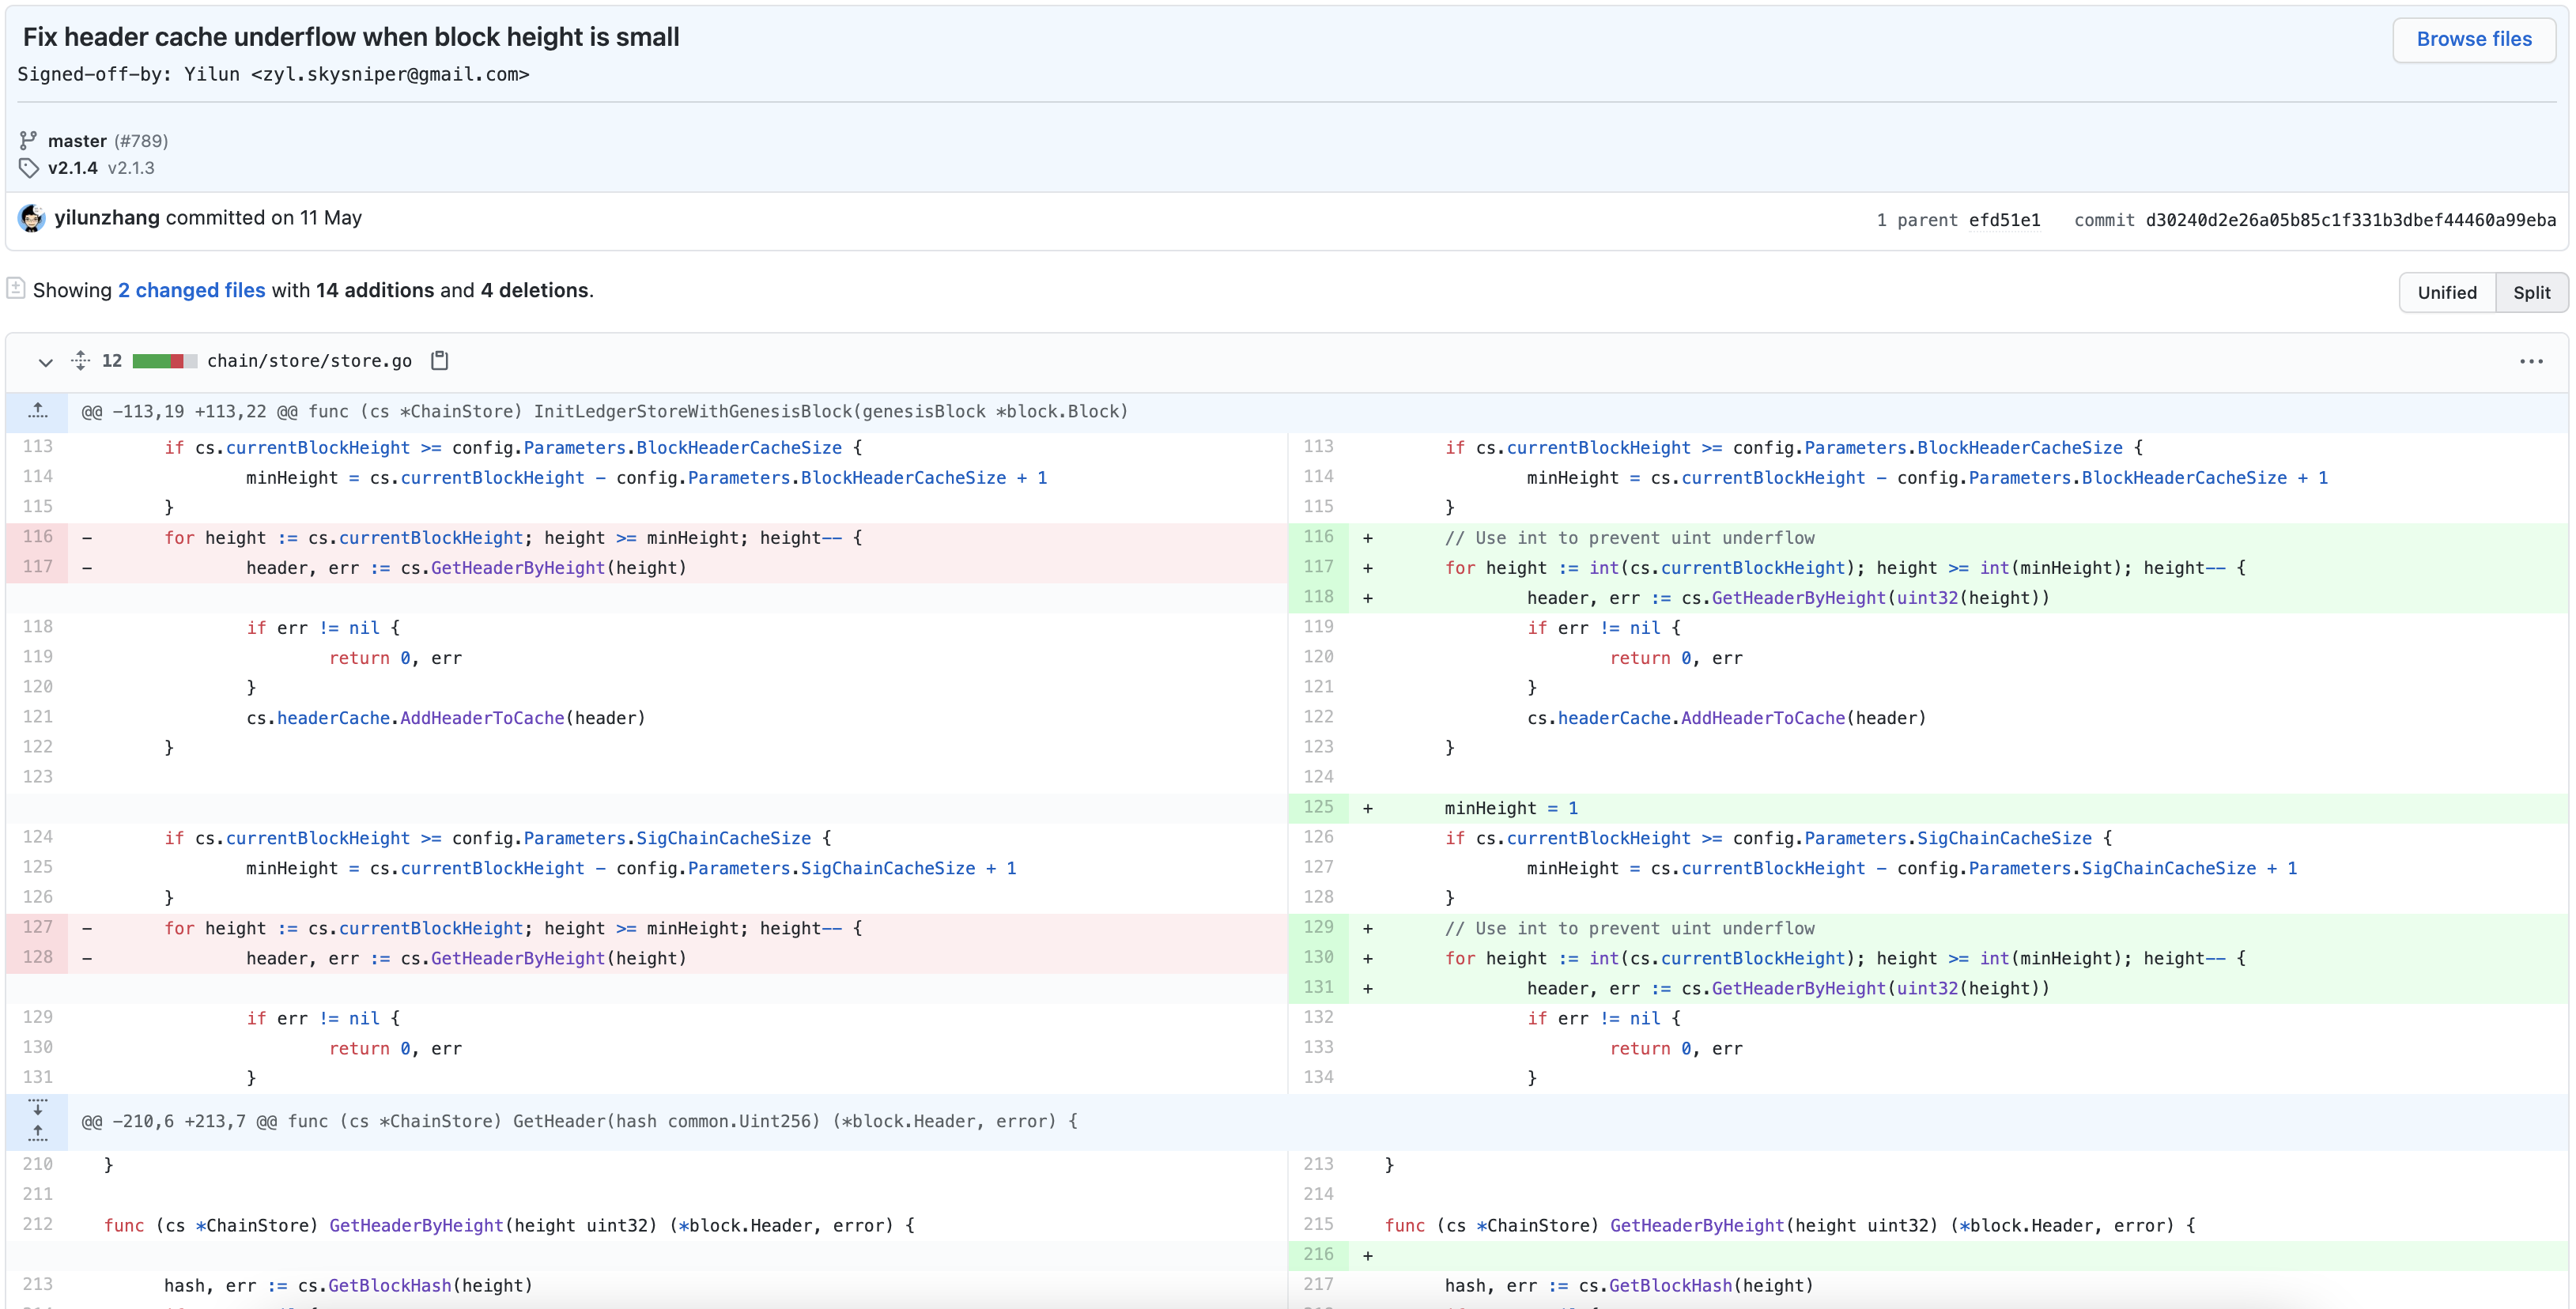2576x1309 pixels.
Task: Open the master branch link
Action: (x=77, y=141)
